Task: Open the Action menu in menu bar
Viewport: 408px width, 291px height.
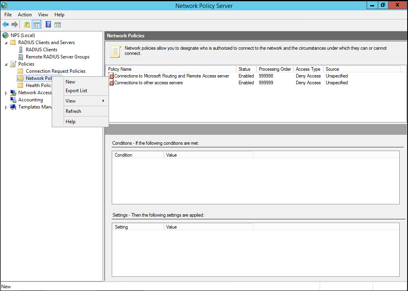Action: tap(25, 15)
